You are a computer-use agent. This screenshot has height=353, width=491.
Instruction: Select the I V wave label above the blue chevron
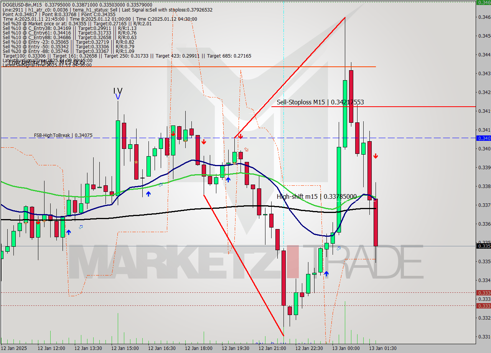[118, 91]
